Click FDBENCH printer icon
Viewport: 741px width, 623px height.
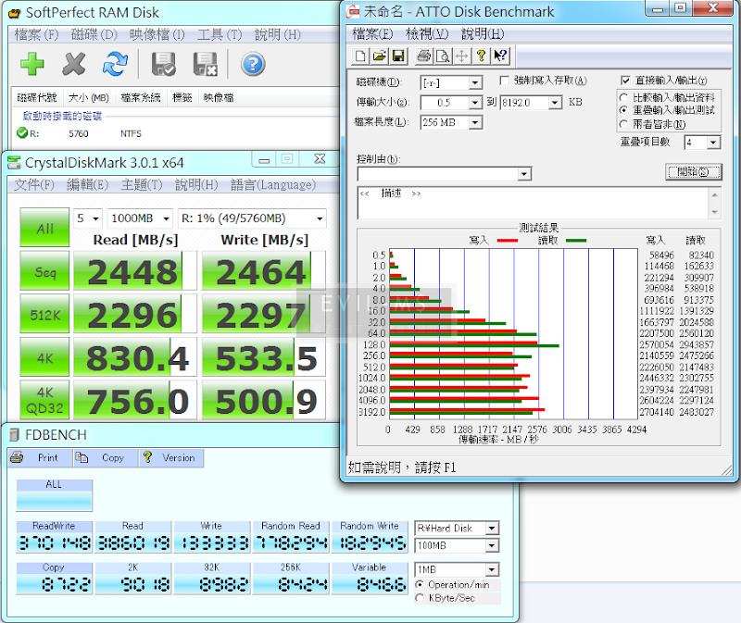17,457
